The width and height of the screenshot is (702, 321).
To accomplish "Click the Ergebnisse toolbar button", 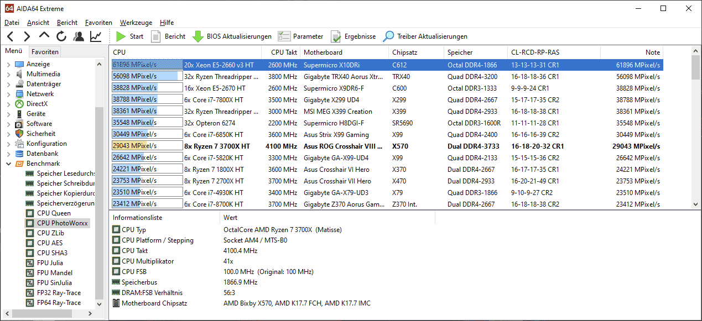I will [x=353, y=36].
